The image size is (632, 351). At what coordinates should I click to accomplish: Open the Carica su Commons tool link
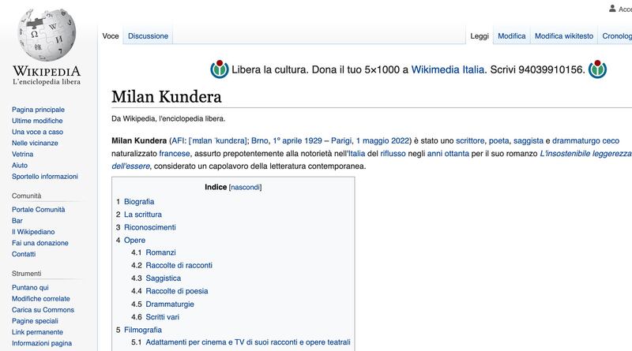pos(43,309)
